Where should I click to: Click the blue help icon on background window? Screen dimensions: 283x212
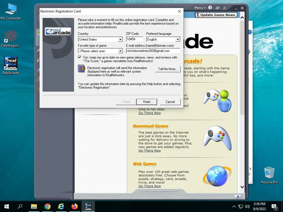tap(250, 32)
